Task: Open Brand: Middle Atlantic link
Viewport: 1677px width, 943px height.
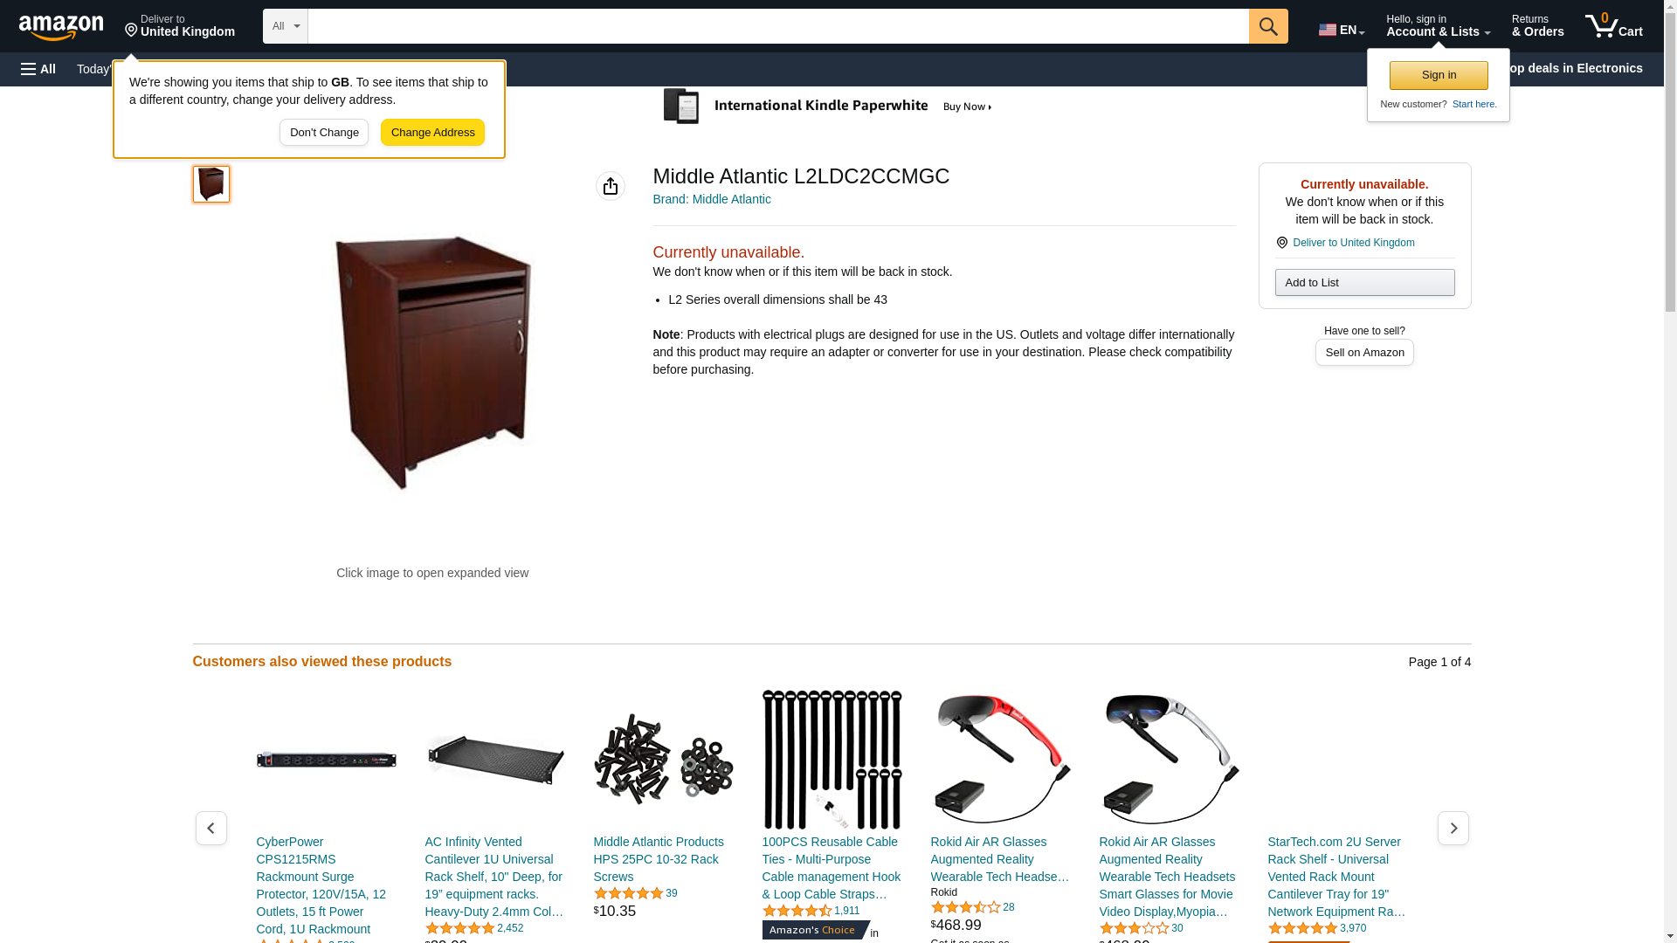Action: (x=712, y=199)
